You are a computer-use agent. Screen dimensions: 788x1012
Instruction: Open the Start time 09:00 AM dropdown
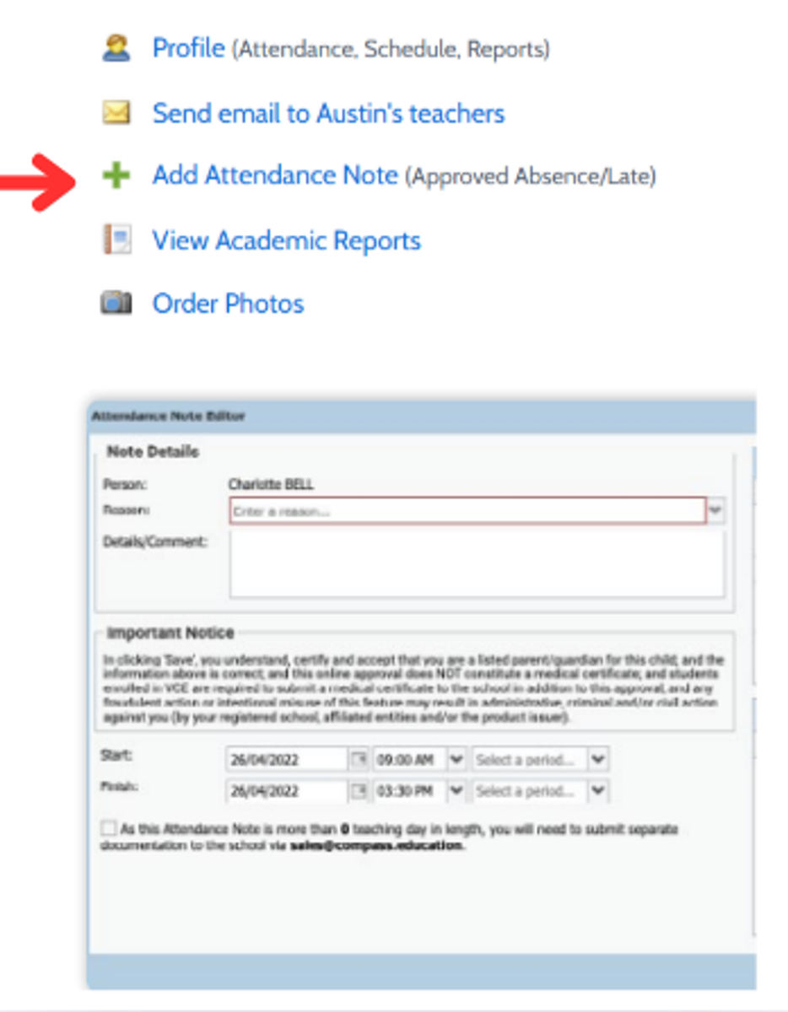pyautogui.click(x=456, y=760)
